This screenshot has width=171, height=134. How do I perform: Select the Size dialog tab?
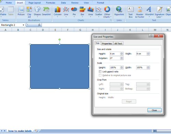click(x=97, y=43)
